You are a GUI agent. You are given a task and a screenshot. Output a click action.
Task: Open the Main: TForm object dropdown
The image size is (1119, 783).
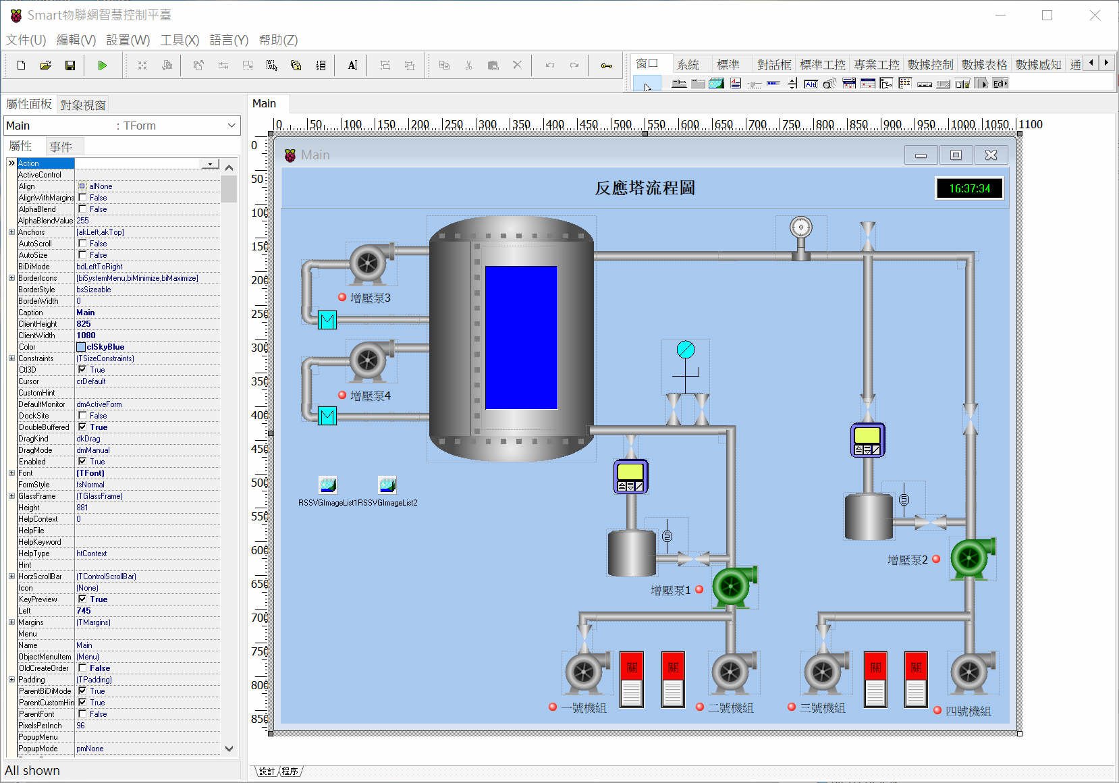231,126
